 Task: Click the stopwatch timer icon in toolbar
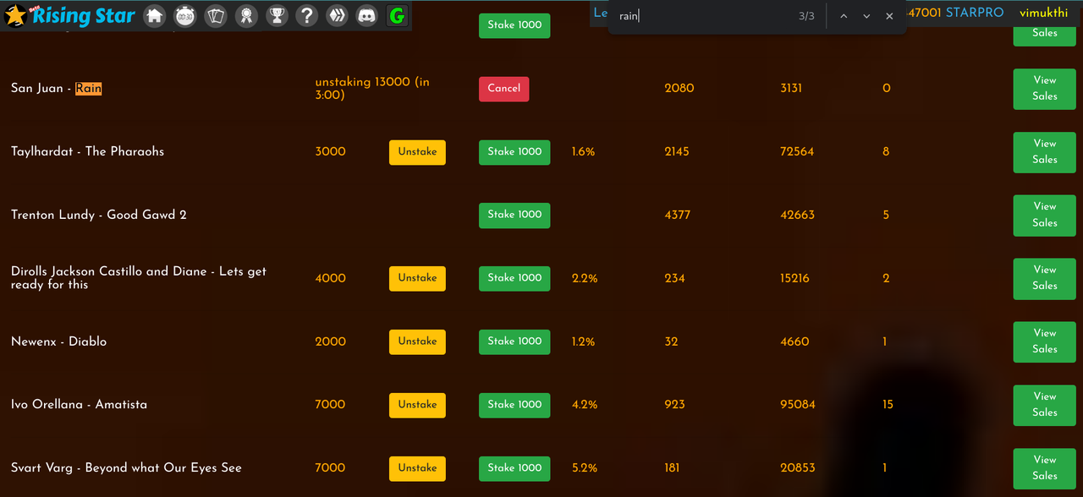[185, 15]
